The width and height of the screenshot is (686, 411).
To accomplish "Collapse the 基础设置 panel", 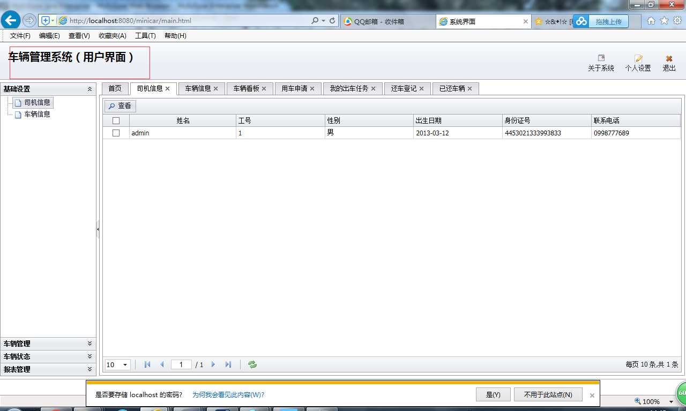I will coord(89,89).
